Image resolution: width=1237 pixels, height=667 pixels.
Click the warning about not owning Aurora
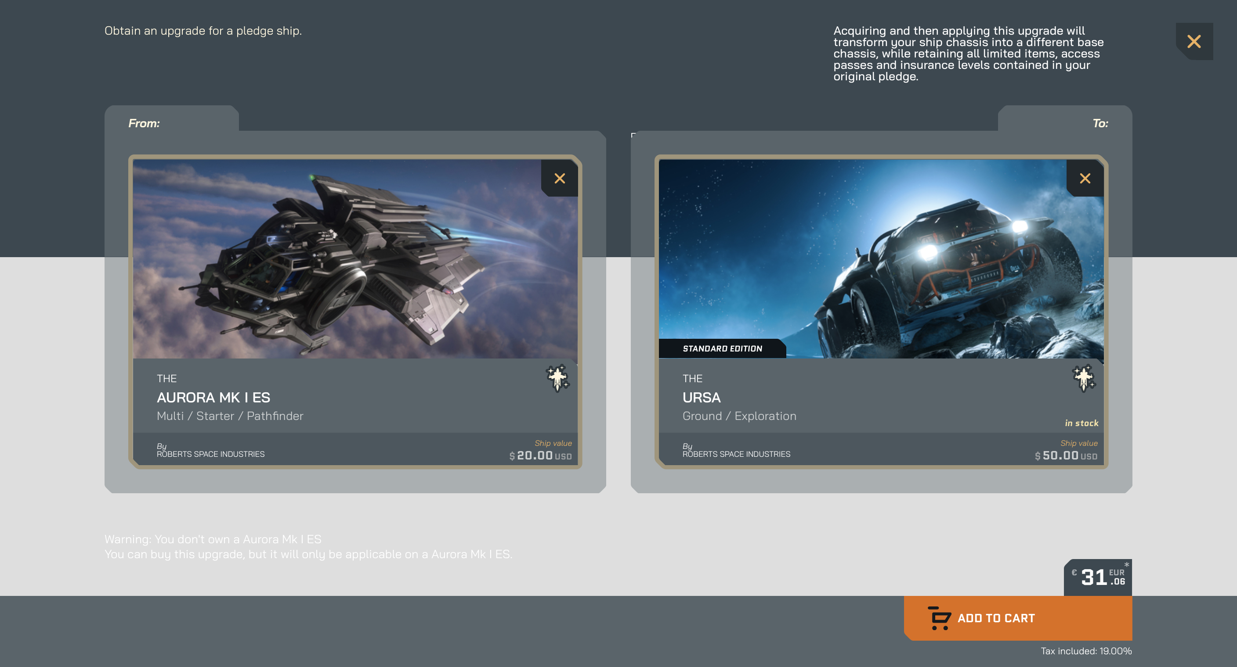308,547
